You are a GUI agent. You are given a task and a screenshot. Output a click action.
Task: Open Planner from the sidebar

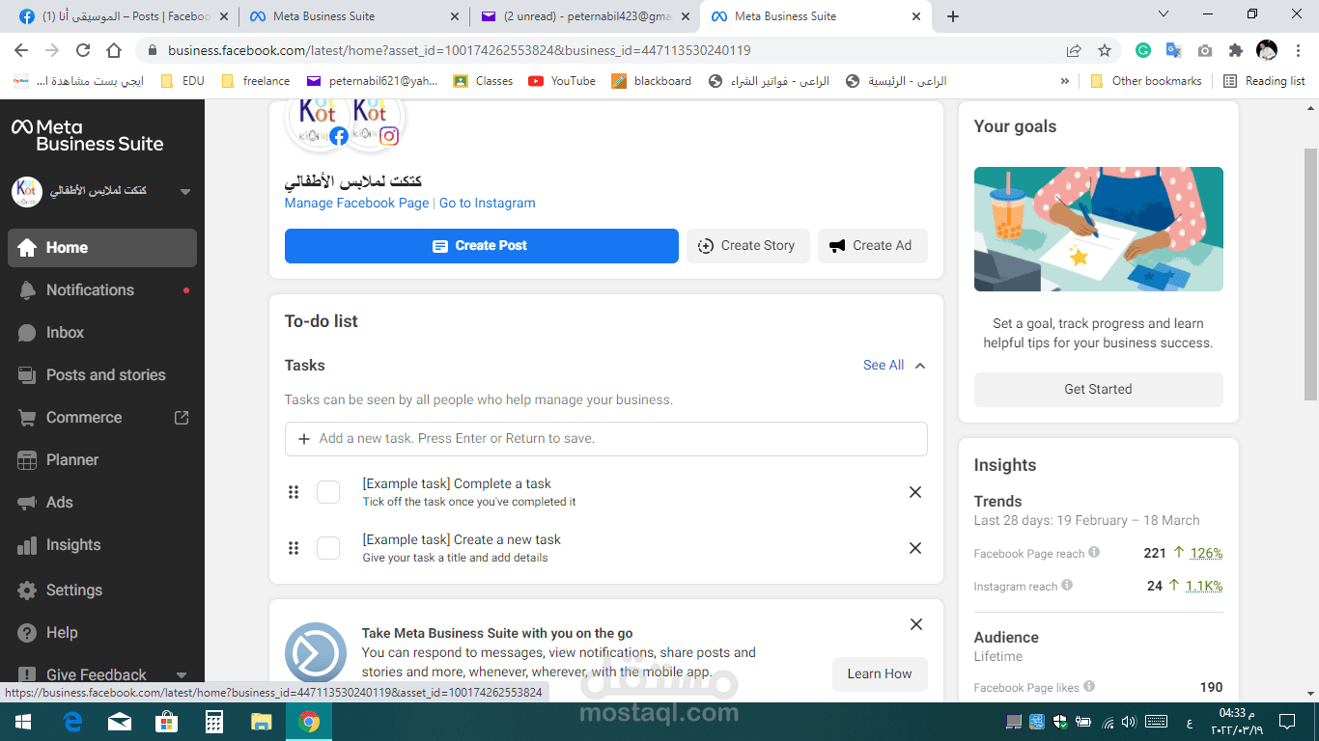coord(101,460)
